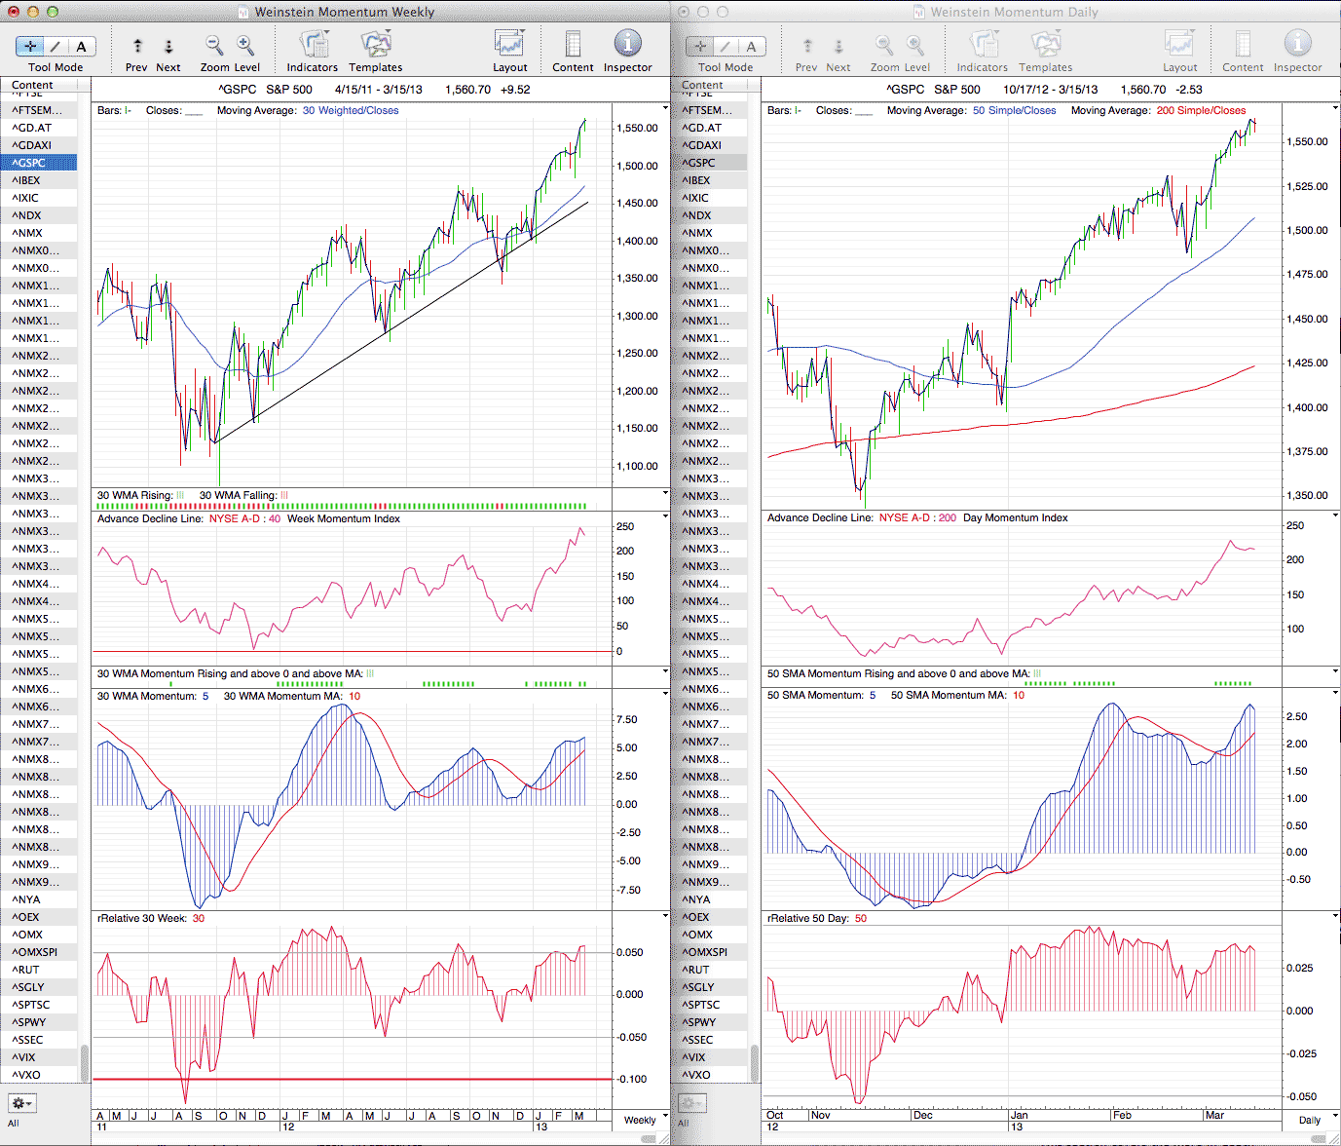
Task: Click 30 WMA Falling red color swatch
Action: pyautogui.click(x=284, y=495)
